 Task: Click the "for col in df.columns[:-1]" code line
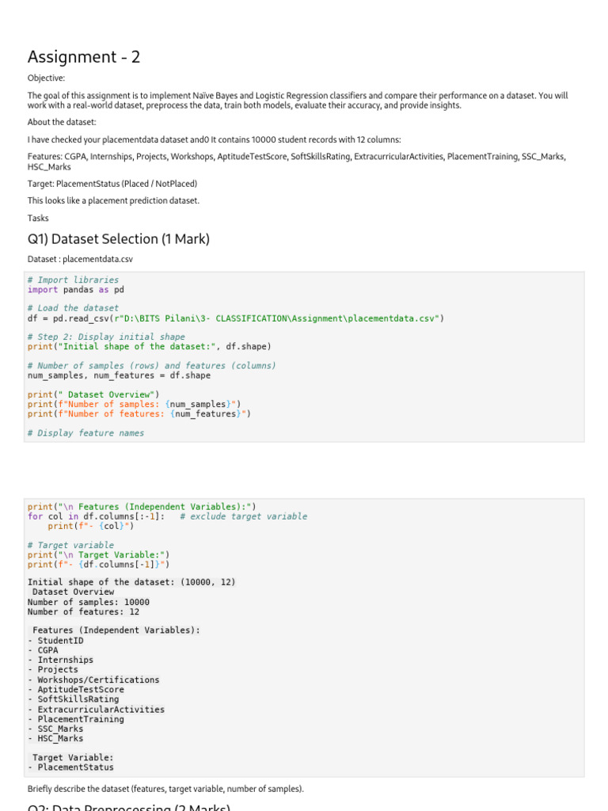point(97,516)
